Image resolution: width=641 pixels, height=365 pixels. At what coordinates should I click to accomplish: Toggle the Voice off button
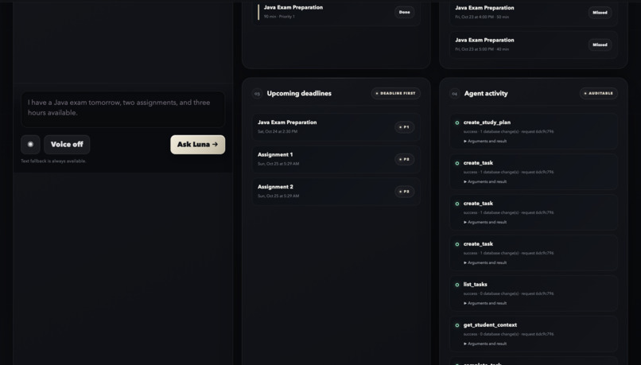(67, 144)
